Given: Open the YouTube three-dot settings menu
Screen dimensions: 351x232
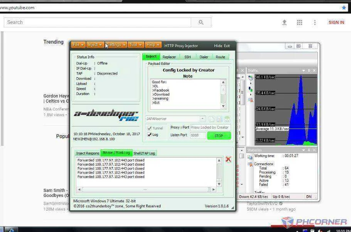Looking at the screenshot, I should (315, 22).
